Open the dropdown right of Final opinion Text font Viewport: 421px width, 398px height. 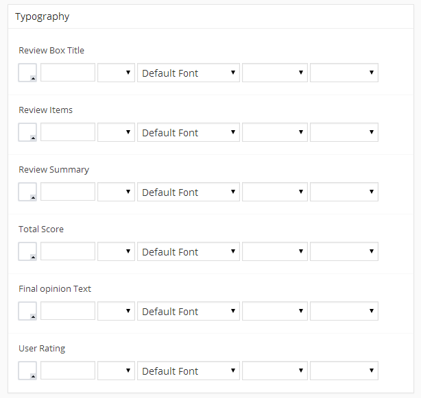click(x=275, y=311)
